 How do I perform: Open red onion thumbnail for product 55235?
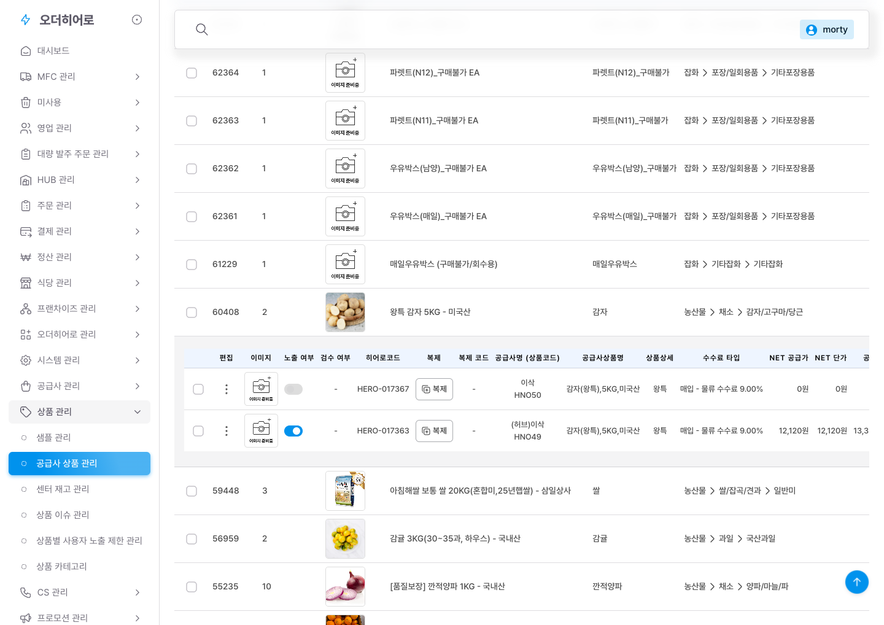click(345, 586)
